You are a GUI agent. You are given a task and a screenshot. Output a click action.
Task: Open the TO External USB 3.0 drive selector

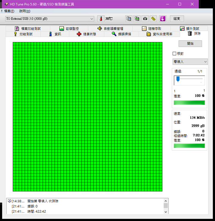click(50, 19)
